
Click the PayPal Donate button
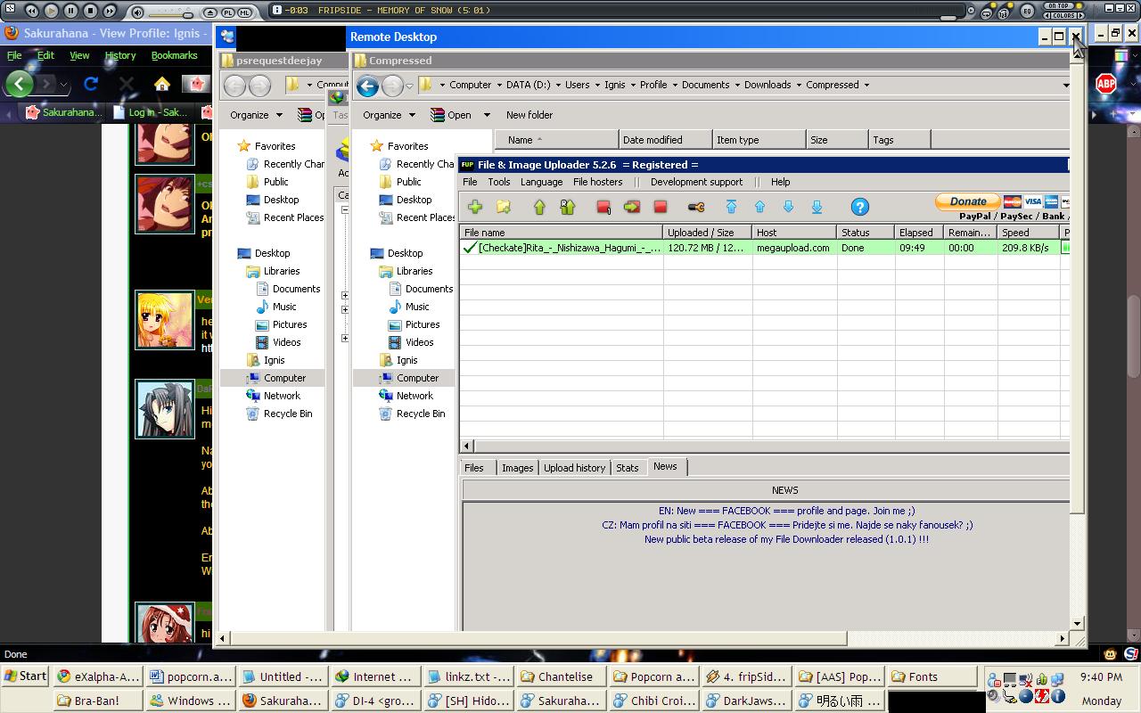tap(968, 201)
